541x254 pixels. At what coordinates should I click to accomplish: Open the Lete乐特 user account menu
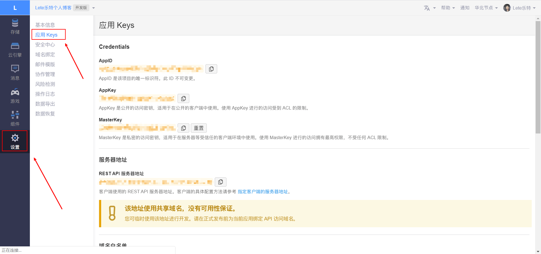point(519,8)
